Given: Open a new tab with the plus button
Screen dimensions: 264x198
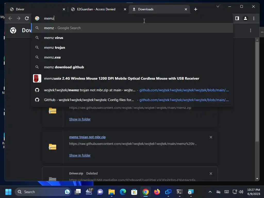Looking at the screenshot, I should pos(195,9).
